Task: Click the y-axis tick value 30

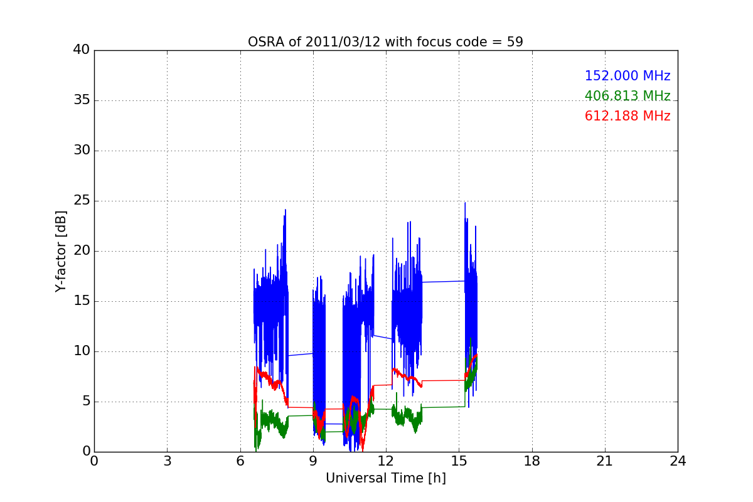Action: coord(82,151)
